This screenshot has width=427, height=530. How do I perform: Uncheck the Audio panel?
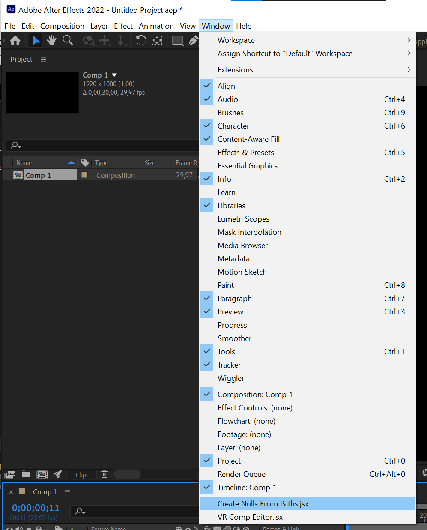[x=308, y=99]
